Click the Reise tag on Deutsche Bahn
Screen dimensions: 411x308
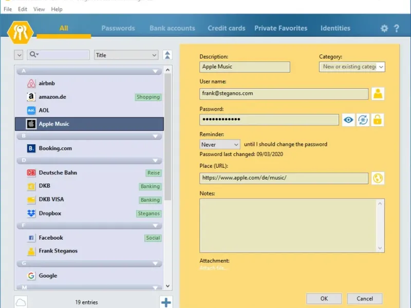point(153,173)
